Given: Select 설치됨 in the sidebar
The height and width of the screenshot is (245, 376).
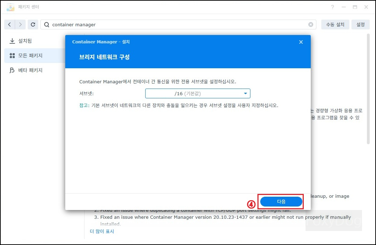Looking at the screenshot, I should pos(34,41).
